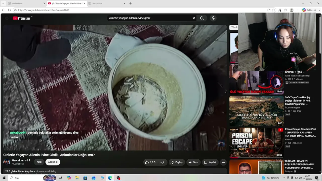The height and width of the screenshot is (181, 322).
Task: Share the video via Paylaş
Action: click(x=177, y=162)
